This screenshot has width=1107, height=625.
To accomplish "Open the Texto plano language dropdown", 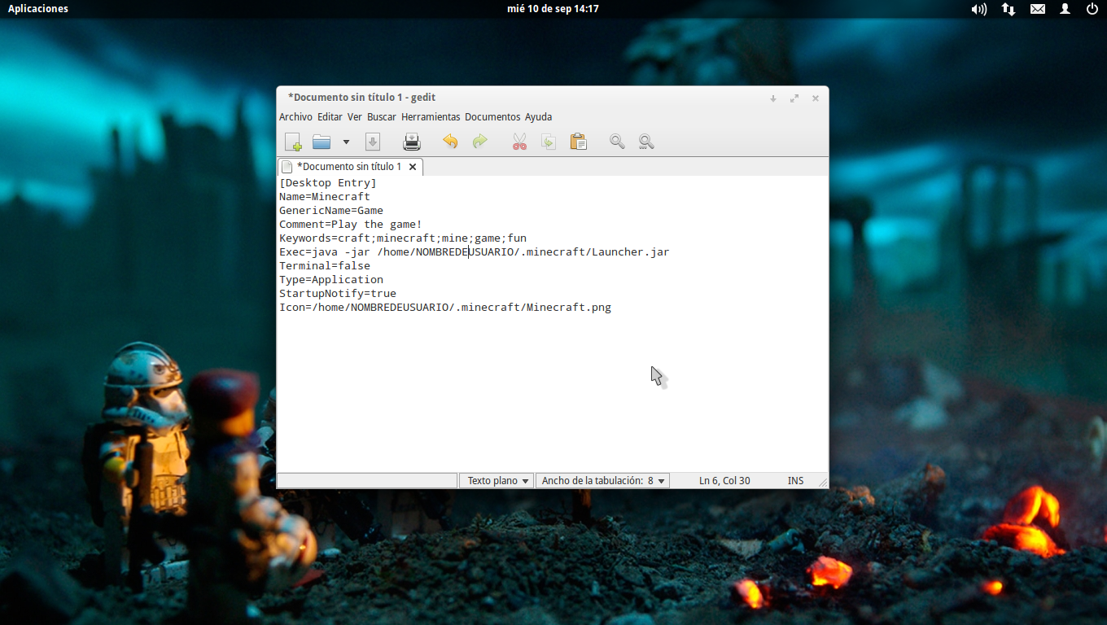I will pyautogui.click(x=497, y=481).
